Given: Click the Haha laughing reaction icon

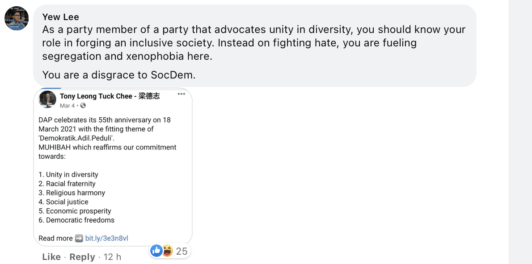Looking at the screenshot, I should (x=168, y=251).
